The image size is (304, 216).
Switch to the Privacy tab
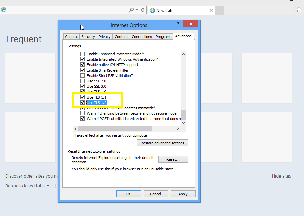pos(104,37)
